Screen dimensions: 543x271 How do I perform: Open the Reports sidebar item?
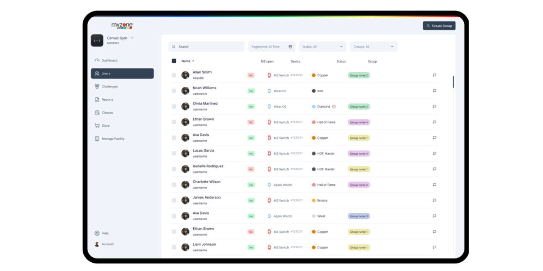click(x=107, y=100)
